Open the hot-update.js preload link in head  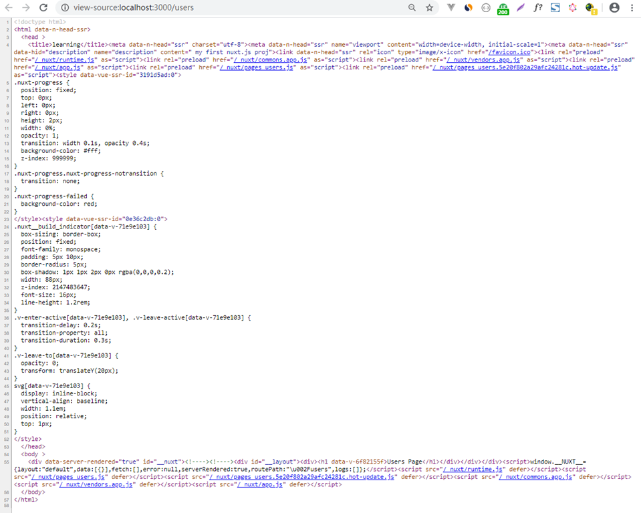tap(525, 67)
